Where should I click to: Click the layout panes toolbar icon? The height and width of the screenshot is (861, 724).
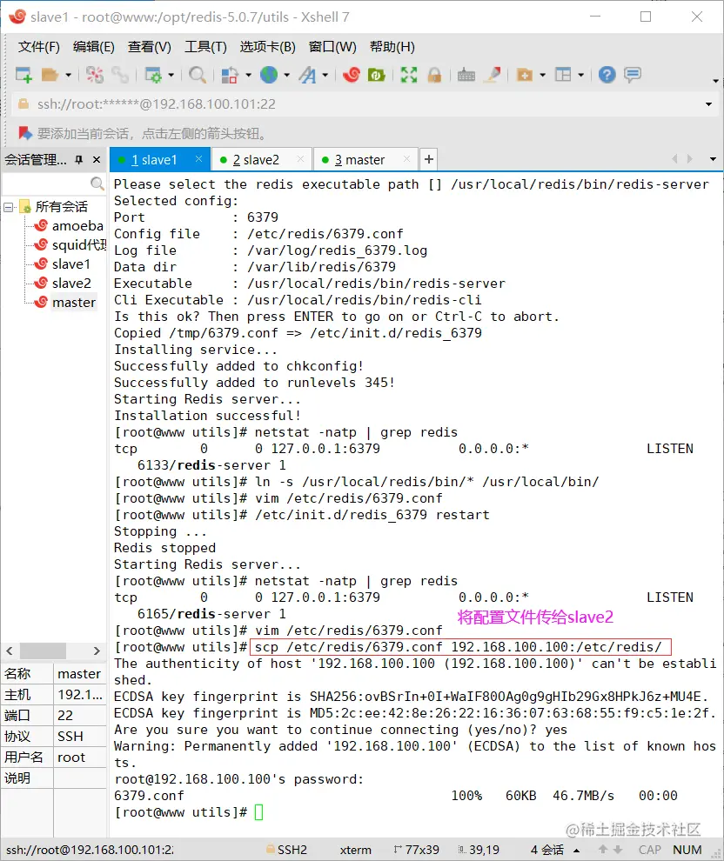[x=563, y=75]
